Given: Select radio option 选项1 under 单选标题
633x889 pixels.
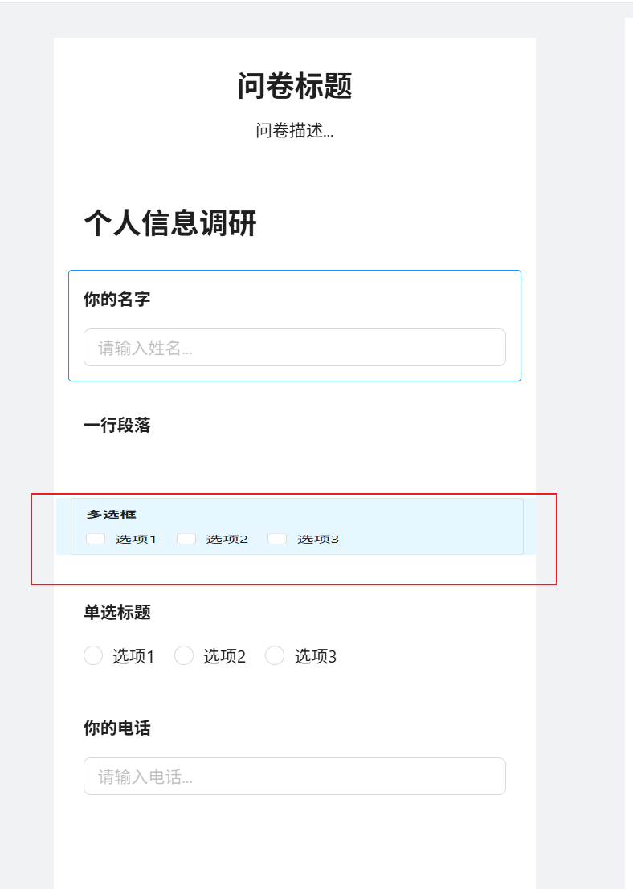Looking at the screenshot, I should pyautogui.click(x=93, y=655).
